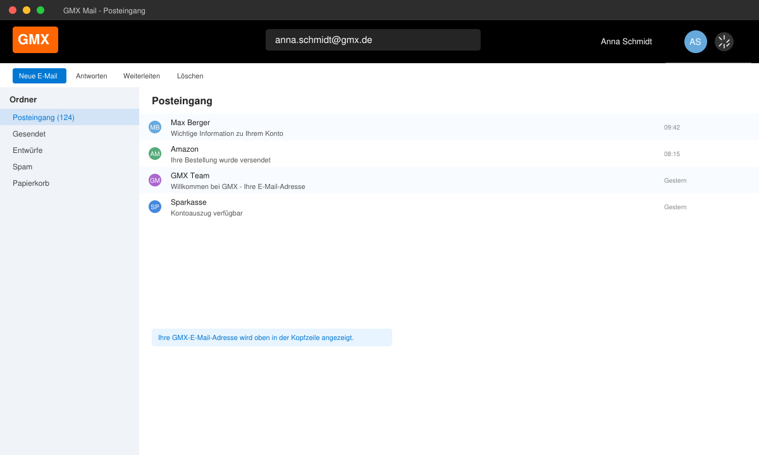The width and height of the screenshot is (759, 455).
Task: Open the "Willkommen bei GMX" email
Action: click(449, 180)
